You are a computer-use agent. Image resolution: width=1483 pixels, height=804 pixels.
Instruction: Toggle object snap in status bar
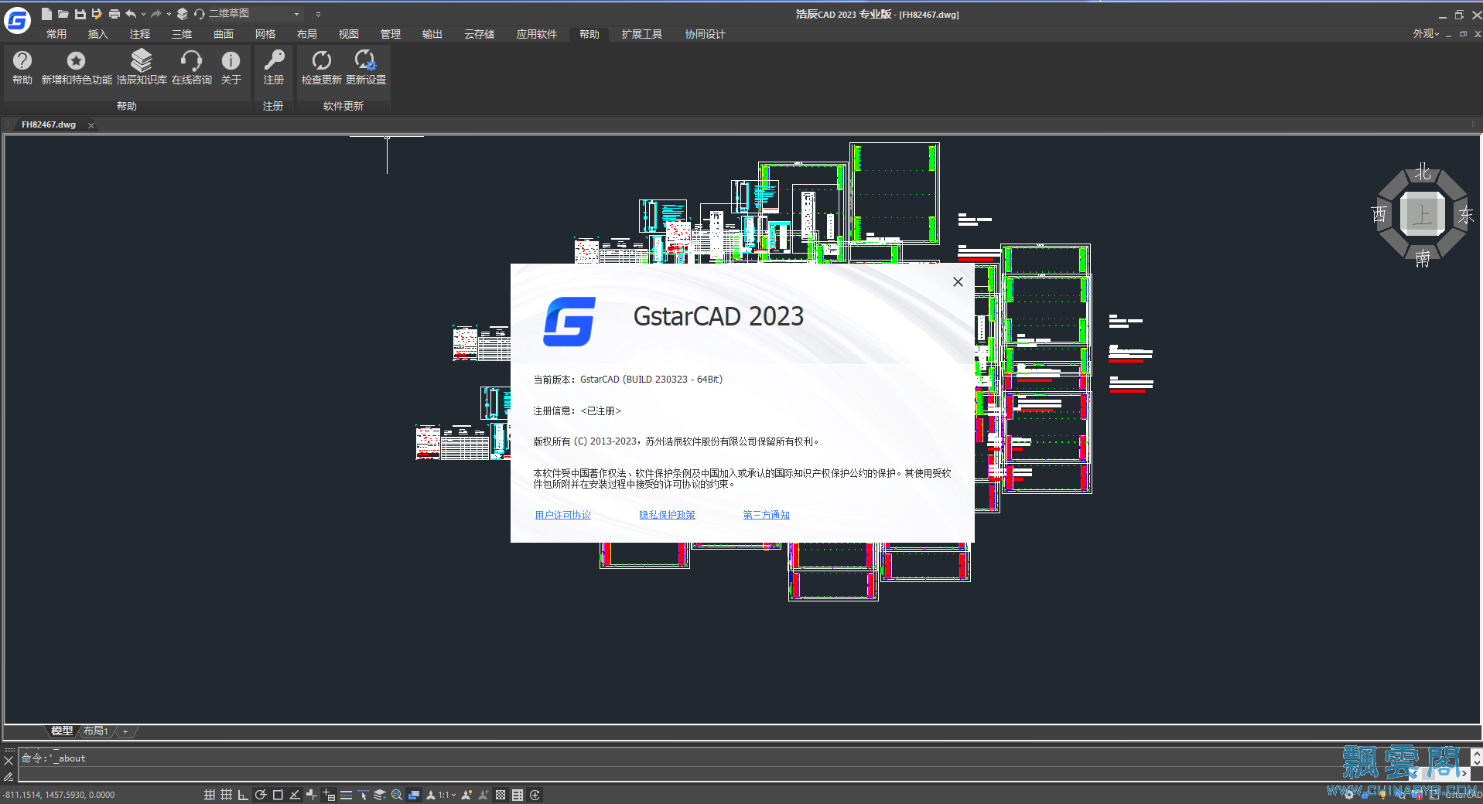click(278, 795)
